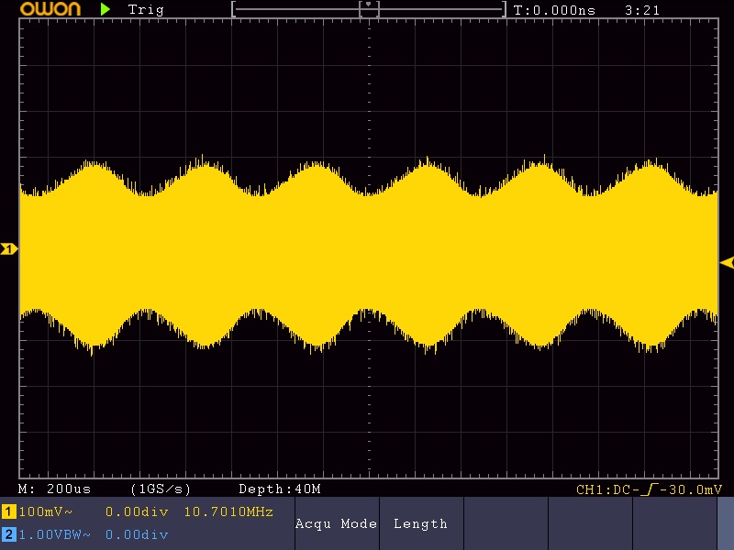
Task: Click the T:0.000ns horizontal position readout
Action: coord(554,10)
